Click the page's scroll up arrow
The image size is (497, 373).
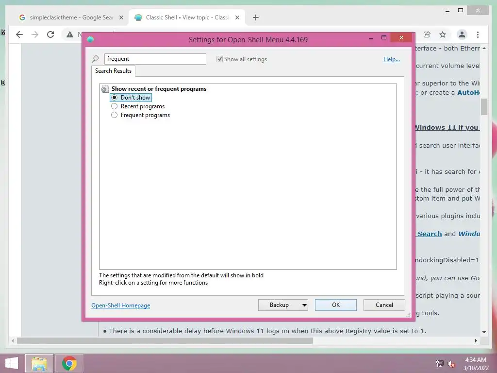[x=484, y=48]
